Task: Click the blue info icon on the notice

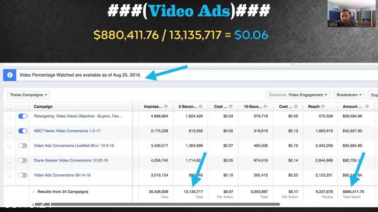Action: 9,75
